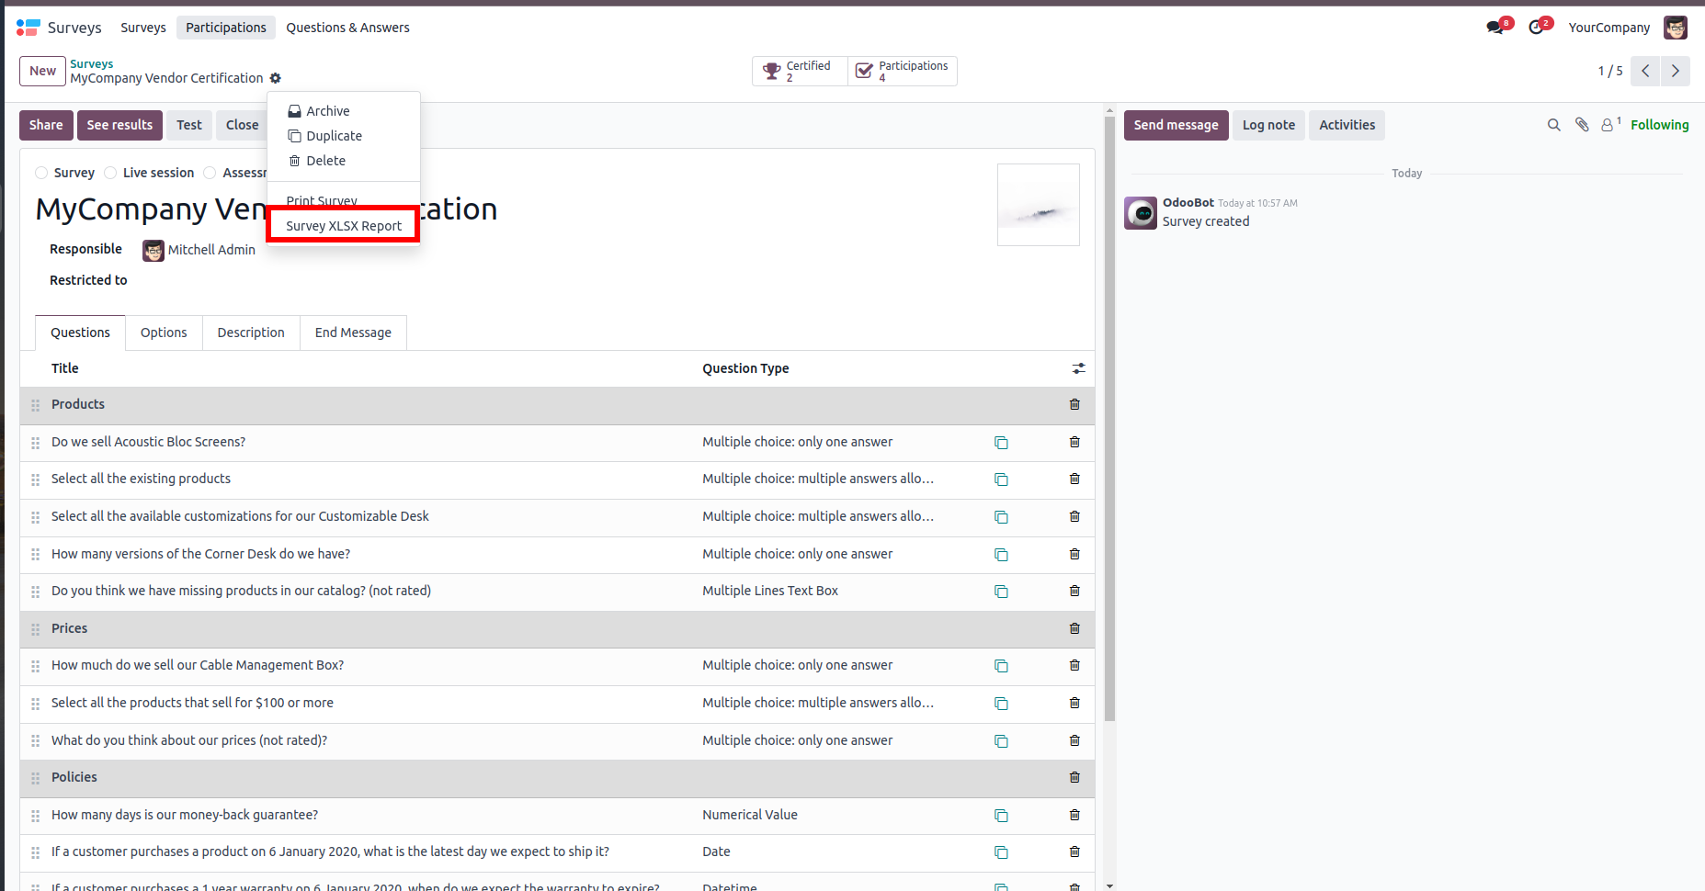The width and height of the screenshot is (1705, 891).
Task: Click the gear actions icon beside survey name
Action: (276, 78)
